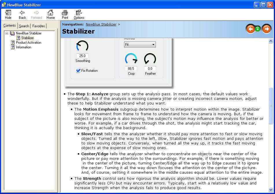Click the Feather value field 0.0

[x=150, y=68]
